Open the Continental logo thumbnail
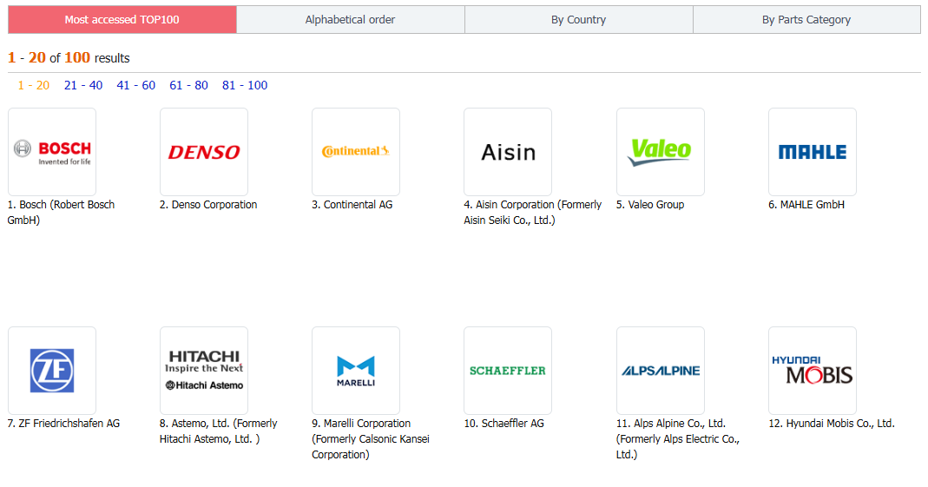Viewport: 928px width, 487px height. (x=356, y=152)
